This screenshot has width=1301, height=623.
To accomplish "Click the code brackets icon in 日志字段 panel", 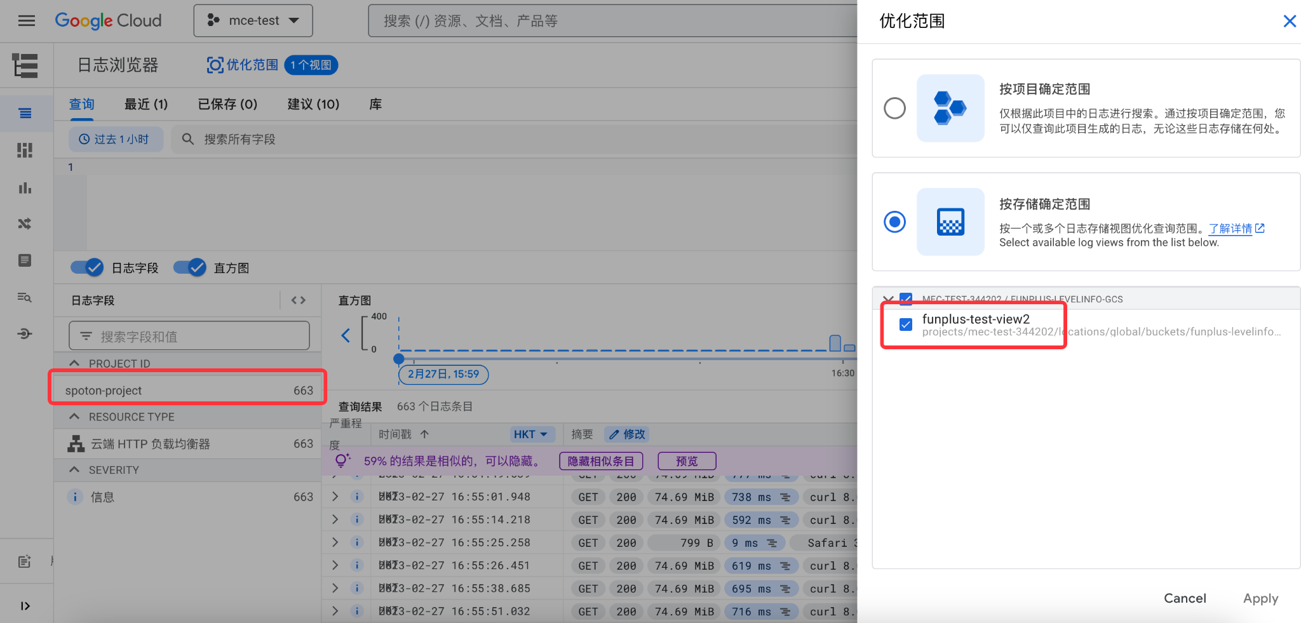I will [299, 300].
